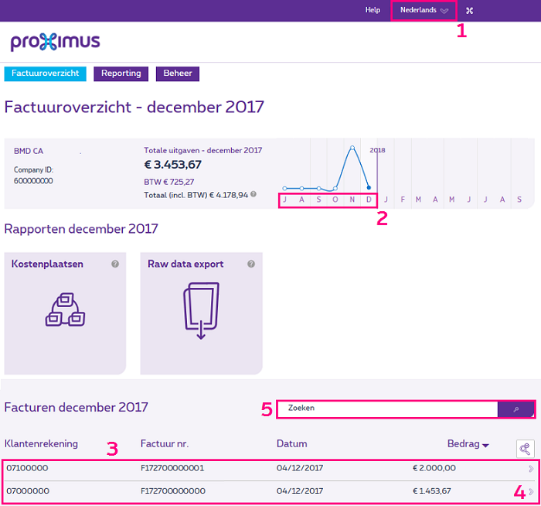
Task: Click into the Zoeken search field
Action: click(x=386, y=409)
